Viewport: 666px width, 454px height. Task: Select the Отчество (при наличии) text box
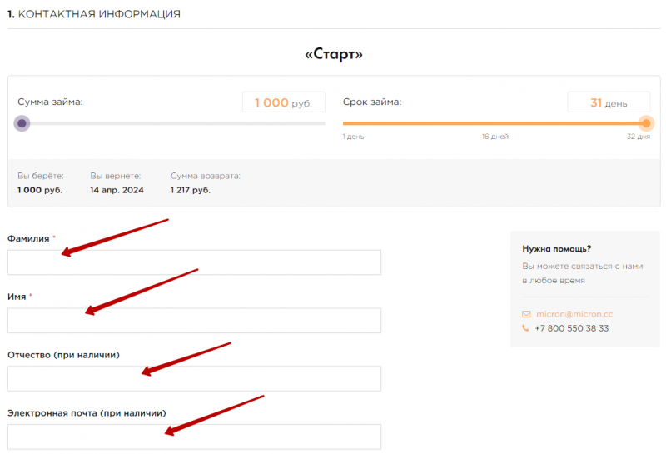click(194, 379)
